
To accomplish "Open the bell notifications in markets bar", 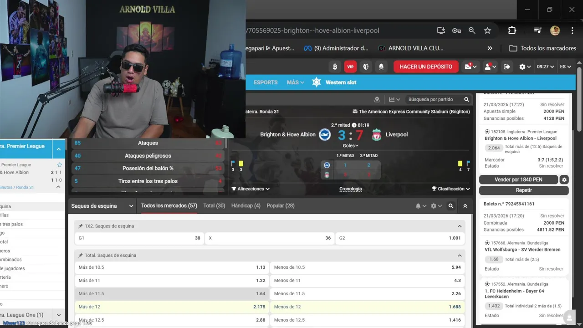I will (x=420, y=206).
